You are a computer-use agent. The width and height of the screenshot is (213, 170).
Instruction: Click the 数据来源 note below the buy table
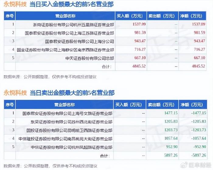pyautogui.click(x=50, y=77)
